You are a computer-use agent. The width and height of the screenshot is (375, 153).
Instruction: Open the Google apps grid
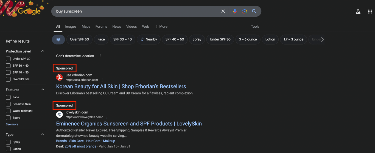(x=370, y=11)
